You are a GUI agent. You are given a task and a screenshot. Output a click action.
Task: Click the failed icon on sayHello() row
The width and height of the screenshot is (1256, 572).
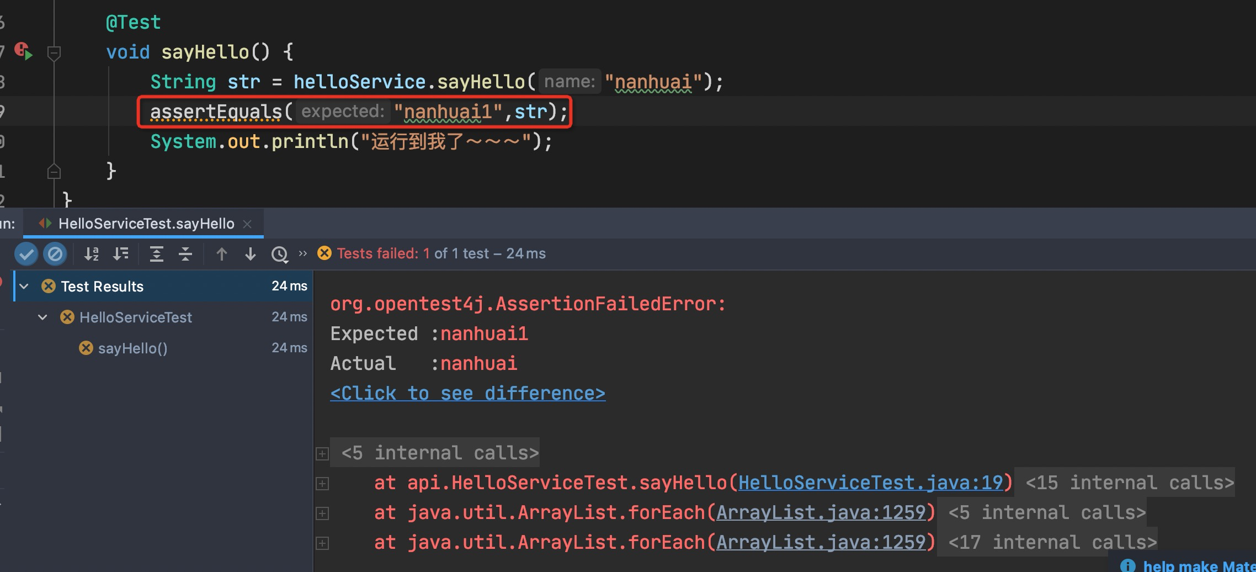[x=86, y=348]
